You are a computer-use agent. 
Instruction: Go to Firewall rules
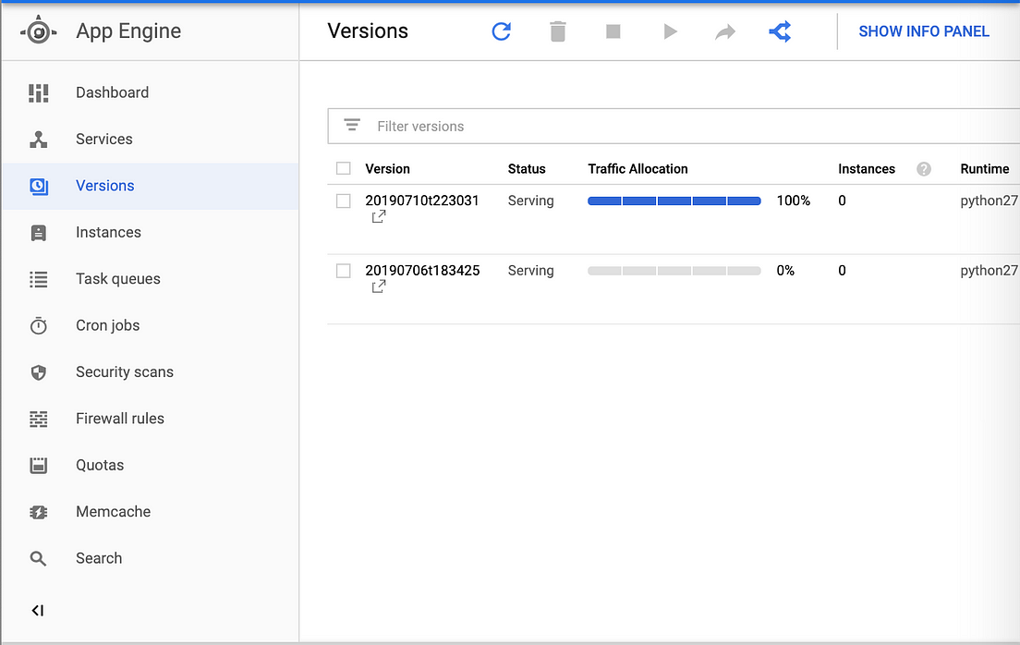(x=151, y=419)
